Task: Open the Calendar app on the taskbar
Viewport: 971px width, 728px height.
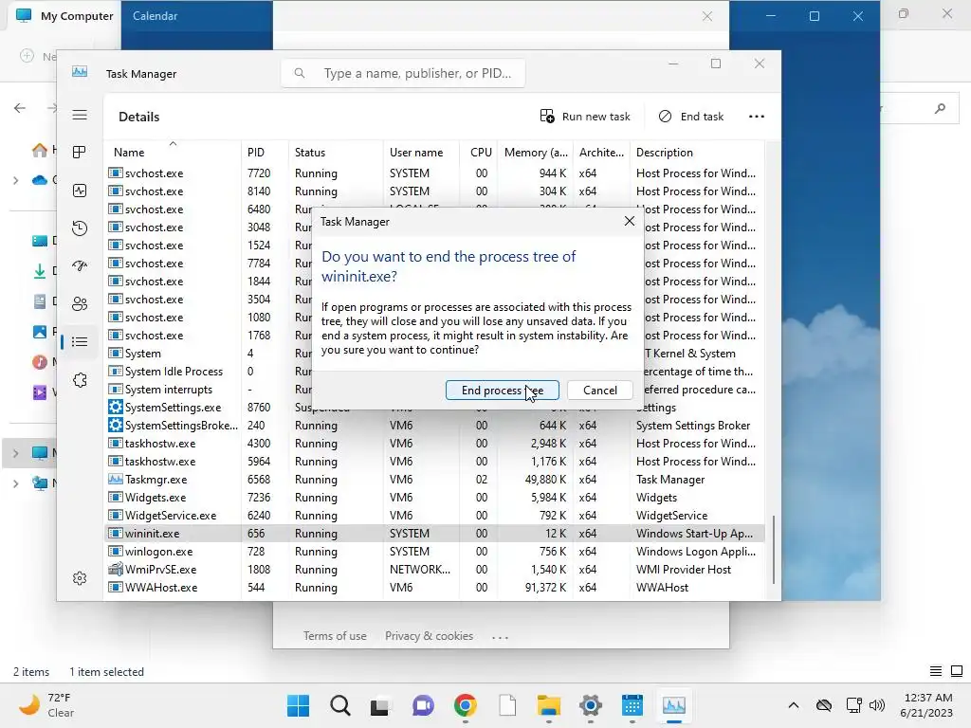Action: (632, 705)
